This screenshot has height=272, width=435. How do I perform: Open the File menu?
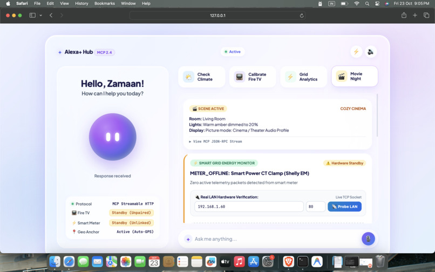pos(37,4)
